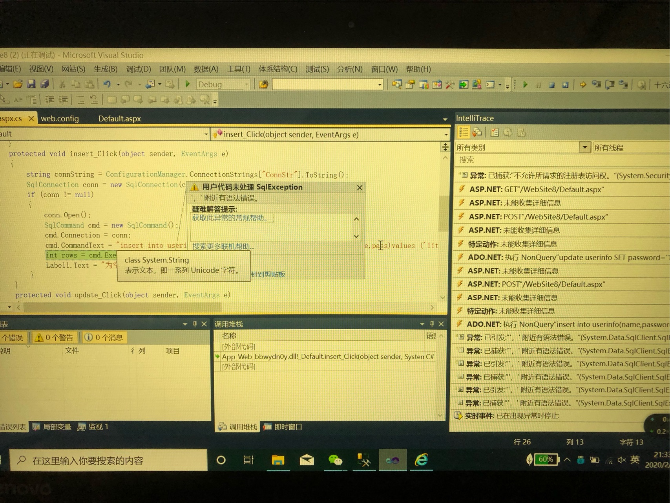Switch to the Default.aspx tab

click(119, 119)
